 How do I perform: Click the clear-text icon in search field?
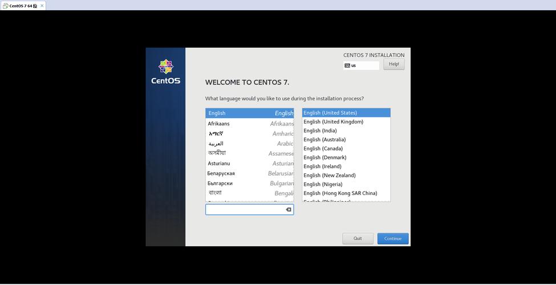pyautogui.click(x=289, y=210)
